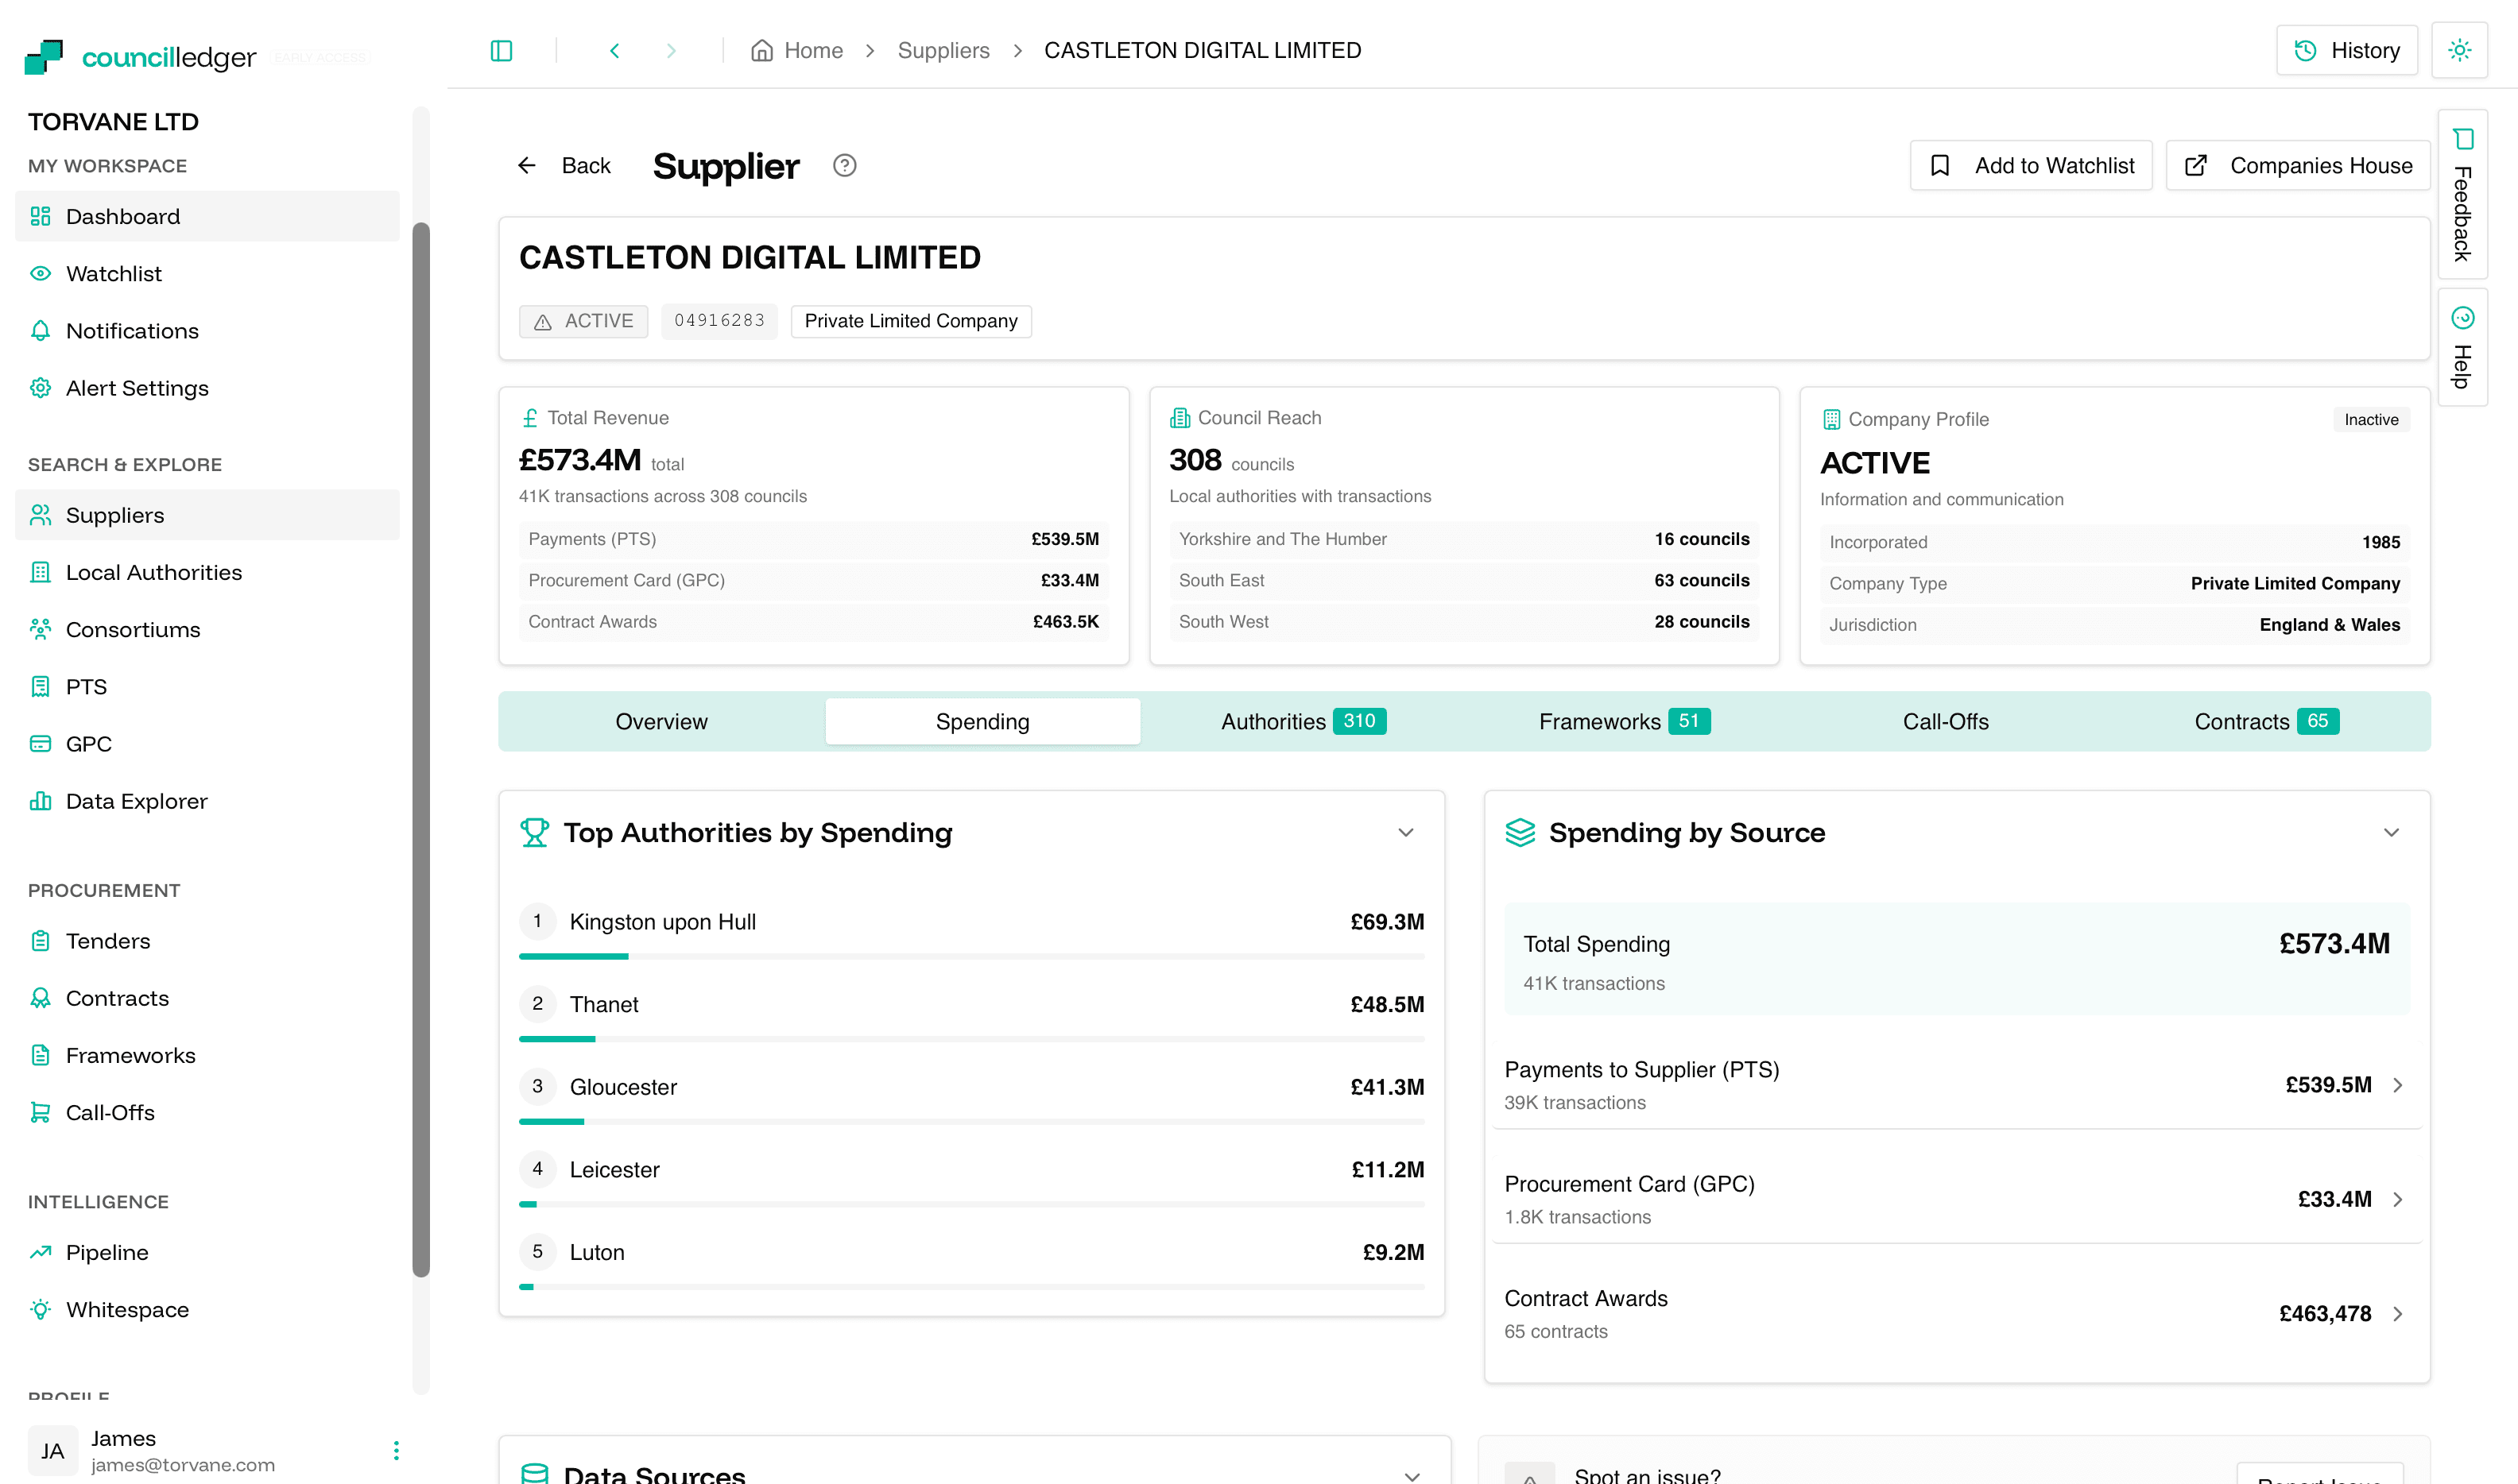Open Companies House external link

(2297, 165)
